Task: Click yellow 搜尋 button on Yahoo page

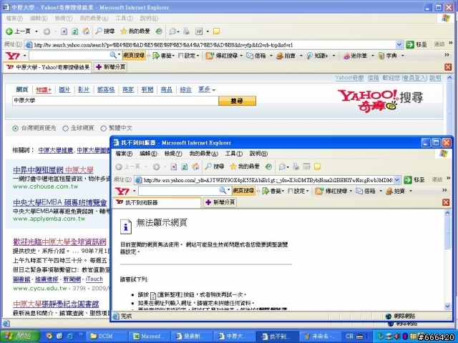Action: (x=237, y=101)
